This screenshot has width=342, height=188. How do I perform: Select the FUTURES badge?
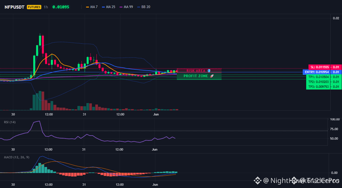[x=34, y=7]
